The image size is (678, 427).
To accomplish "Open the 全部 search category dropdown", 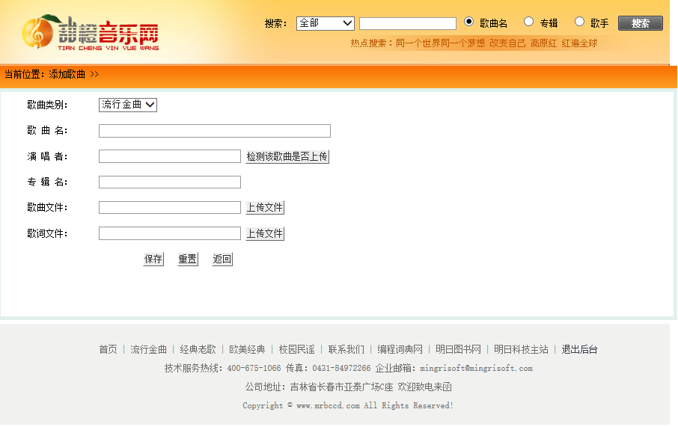I will click(326, 23).
